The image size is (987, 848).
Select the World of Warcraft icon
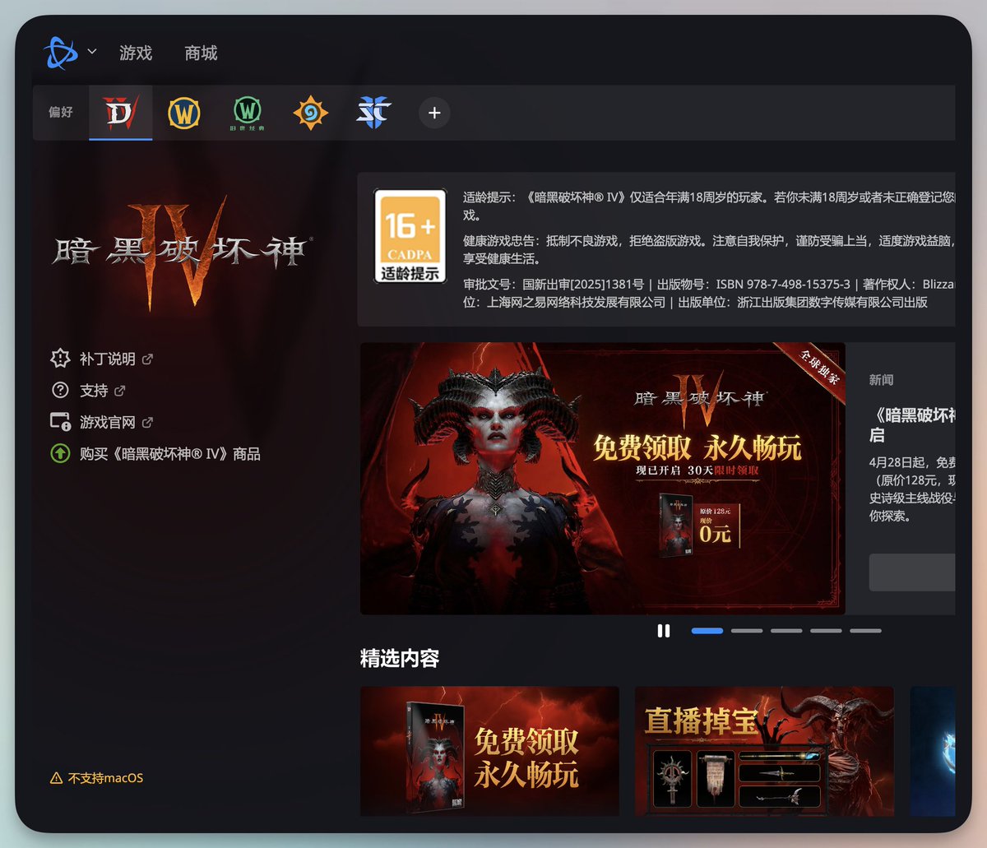point(184,113)
